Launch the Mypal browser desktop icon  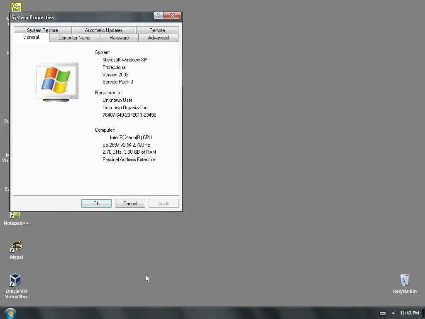pos(16,250)
